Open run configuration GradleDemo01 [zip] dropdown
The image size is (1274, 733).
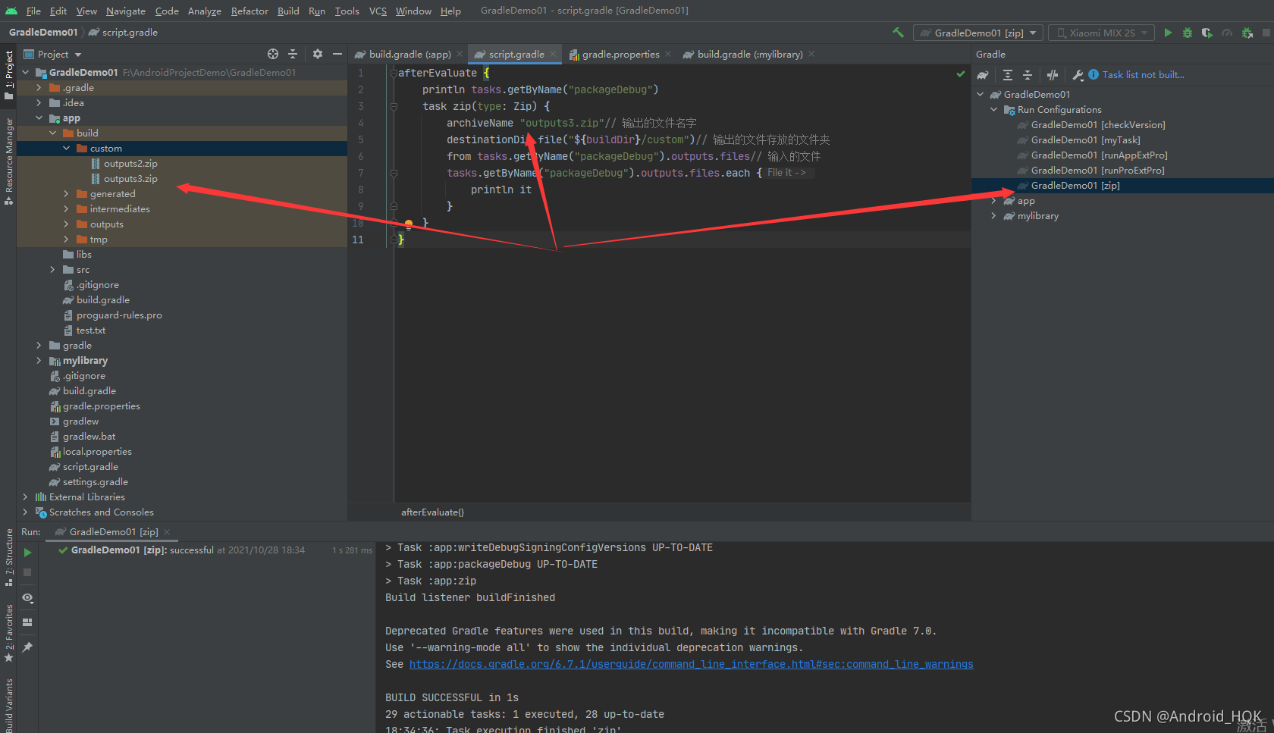click(x=977, y=33)
